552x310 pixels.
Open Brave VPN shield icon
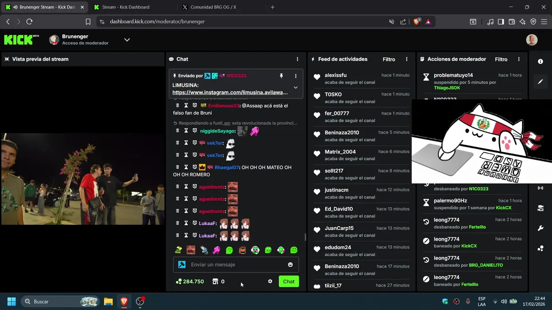pyautogui.click(x=533, y=22)
